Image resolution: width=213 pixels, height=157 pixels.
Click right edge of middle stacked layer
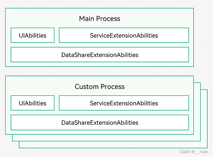coord(200,112)
